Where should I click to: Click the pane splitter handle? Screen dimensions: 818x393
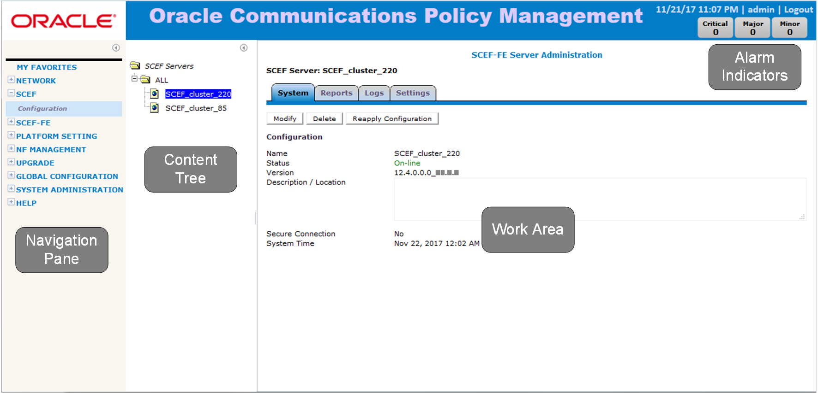(x=255, y=218)
